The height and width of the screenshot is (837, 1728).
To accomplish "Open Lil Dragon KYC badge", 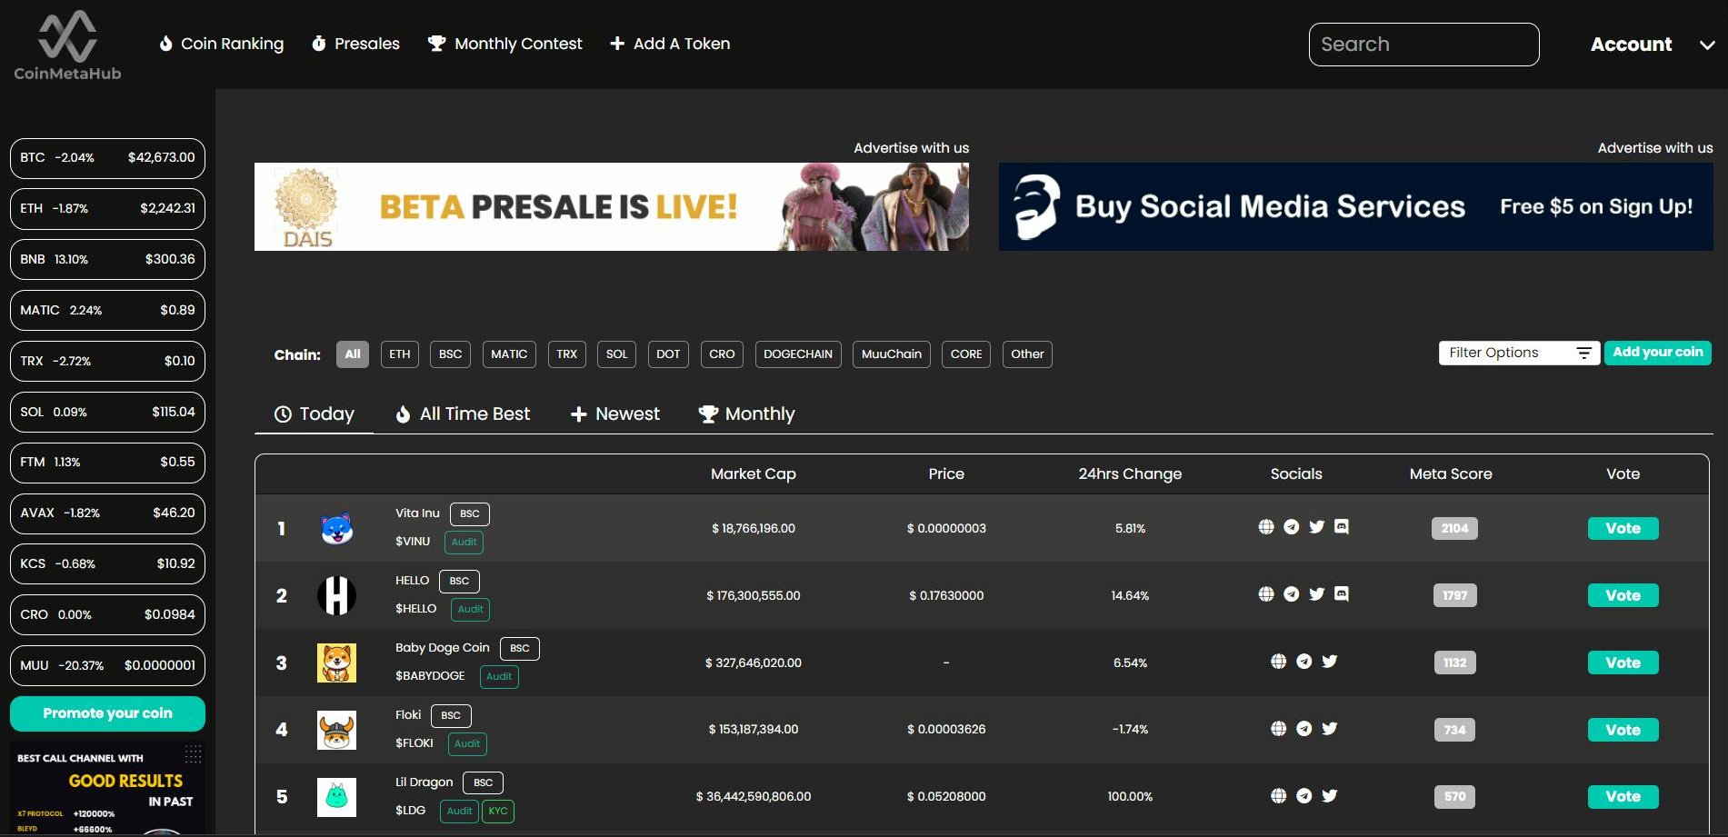I will (498, 811).
